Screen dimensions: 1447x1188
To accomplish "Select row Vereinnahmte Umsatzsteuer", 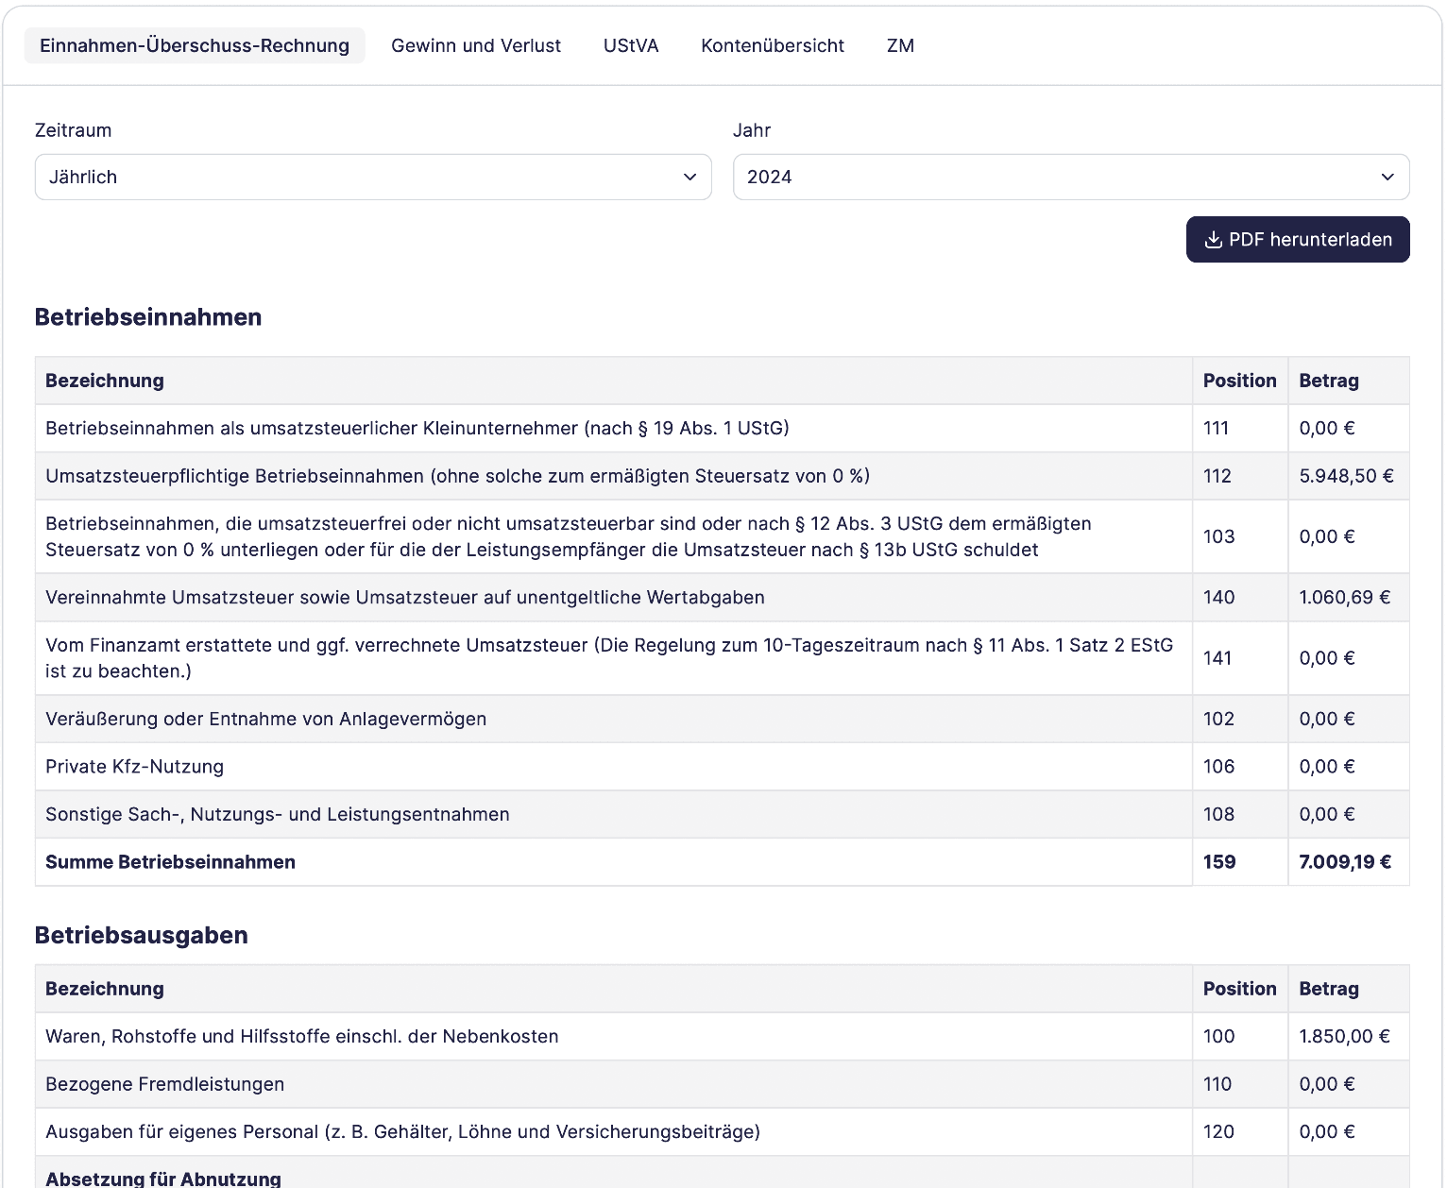I will [x=723, y=597].
